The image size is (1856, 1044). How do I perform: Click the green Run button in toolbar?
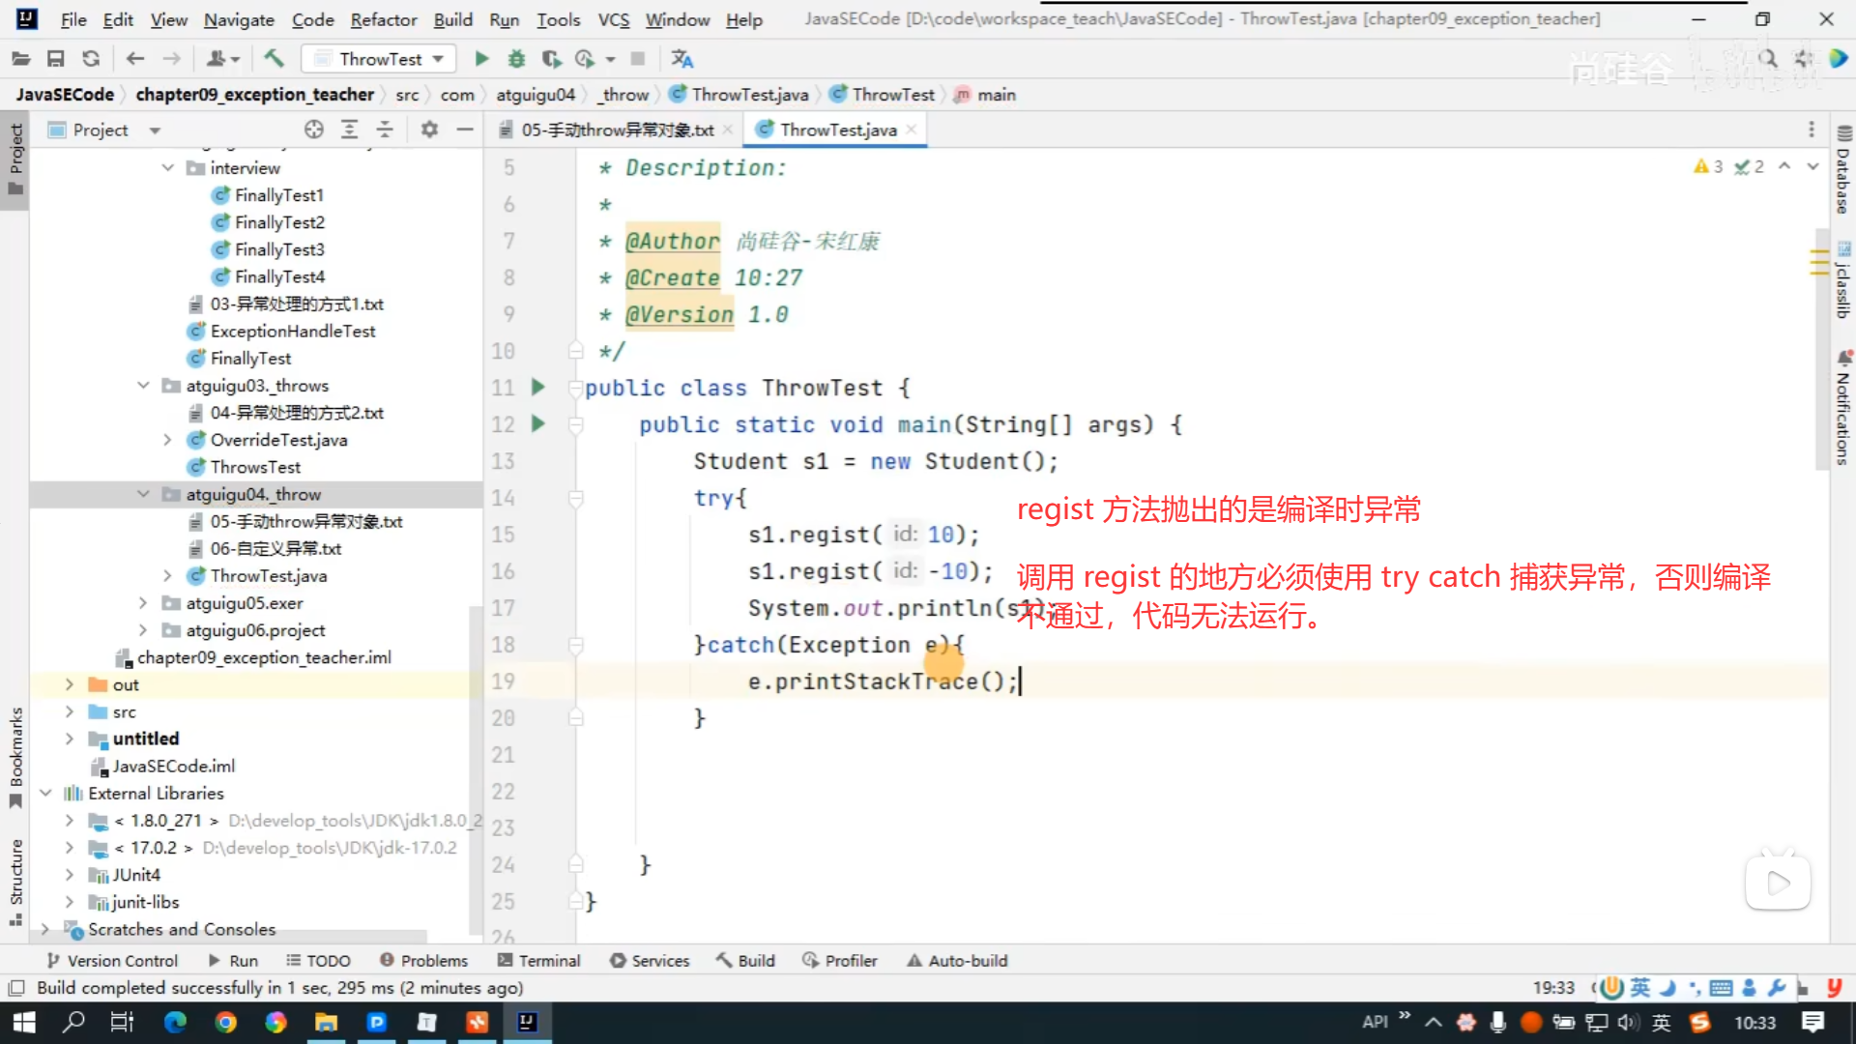(481, 59)
